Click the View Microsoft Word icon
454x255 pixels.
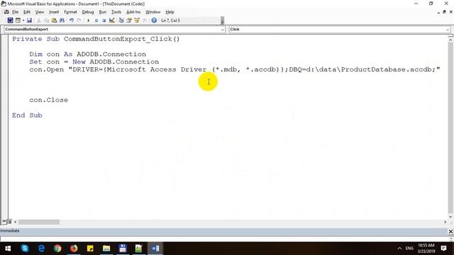point(10,21)
